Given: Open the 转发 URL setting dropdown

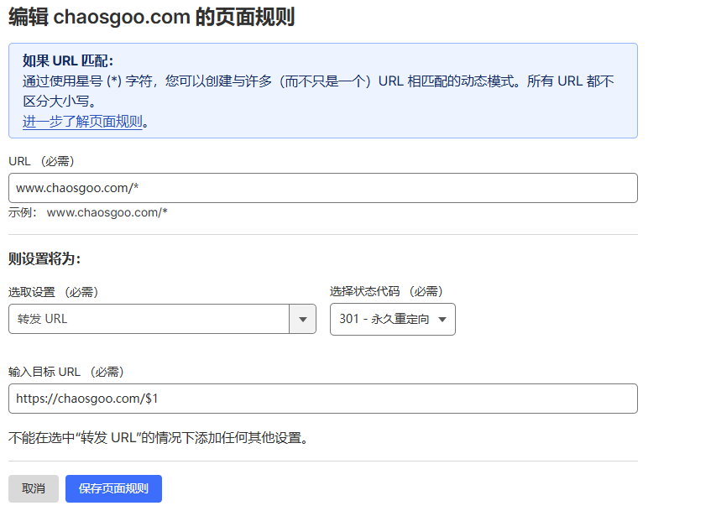Looking at the screenshot, I should pos(149,319).
